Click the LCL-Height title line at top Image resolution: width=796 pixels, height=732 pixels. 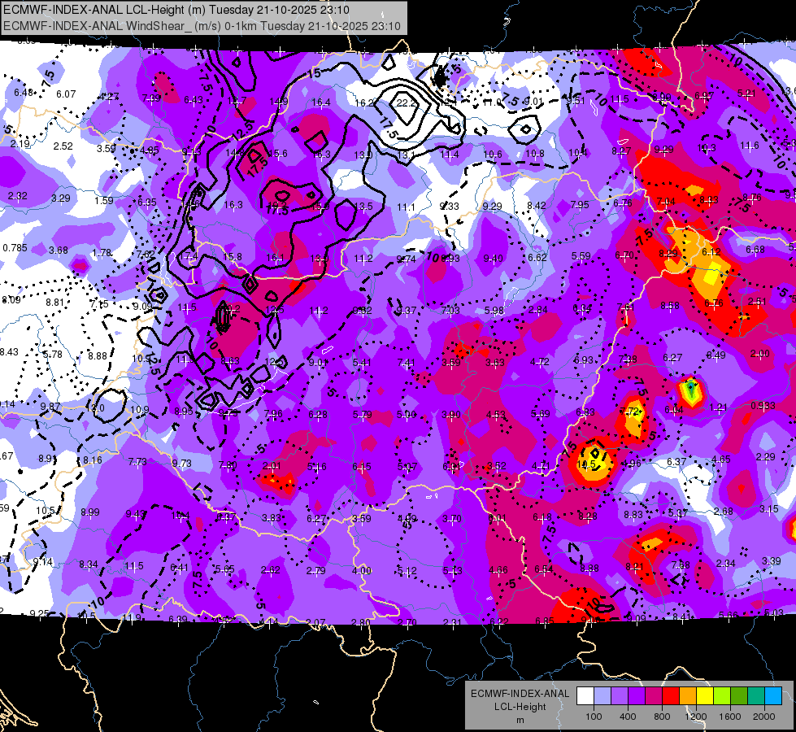click(x=176, y=10)
